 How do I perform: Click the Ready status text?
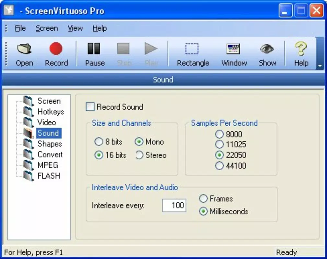click(x=286, y=252)
